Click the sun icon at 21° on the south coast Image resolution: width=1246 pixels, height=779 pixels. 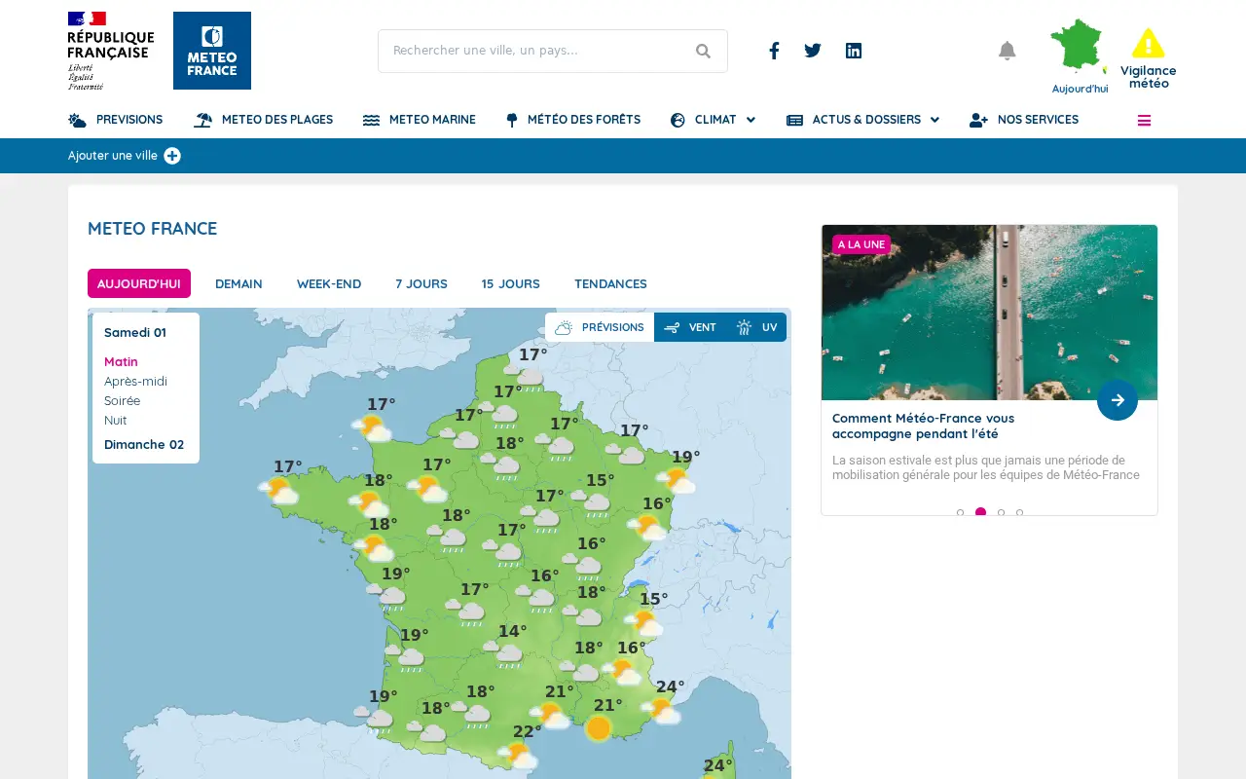(x=599, y=728)
